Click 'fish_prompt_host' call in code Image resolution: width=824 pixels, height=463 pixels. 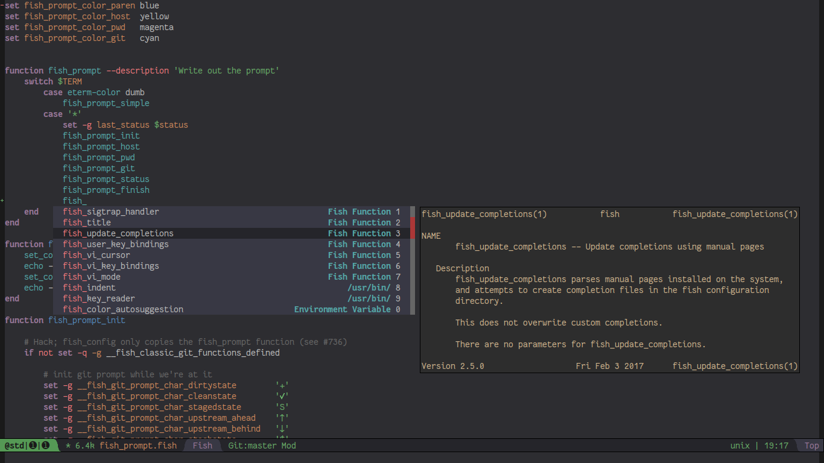coord(101,146)
